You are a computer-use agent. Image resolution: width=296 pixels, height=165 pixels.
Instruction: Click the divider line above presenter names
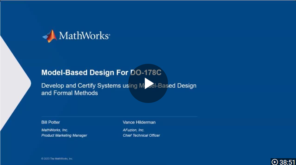pos(118,116)
